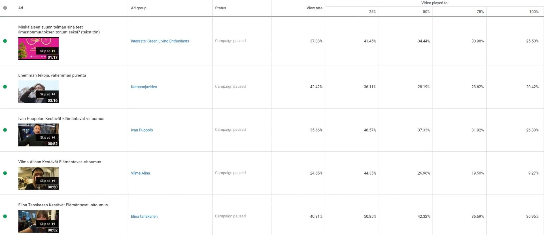Open the Elina tanskanen ad group link
544x235 pixels.
click(x=144, y=216)
